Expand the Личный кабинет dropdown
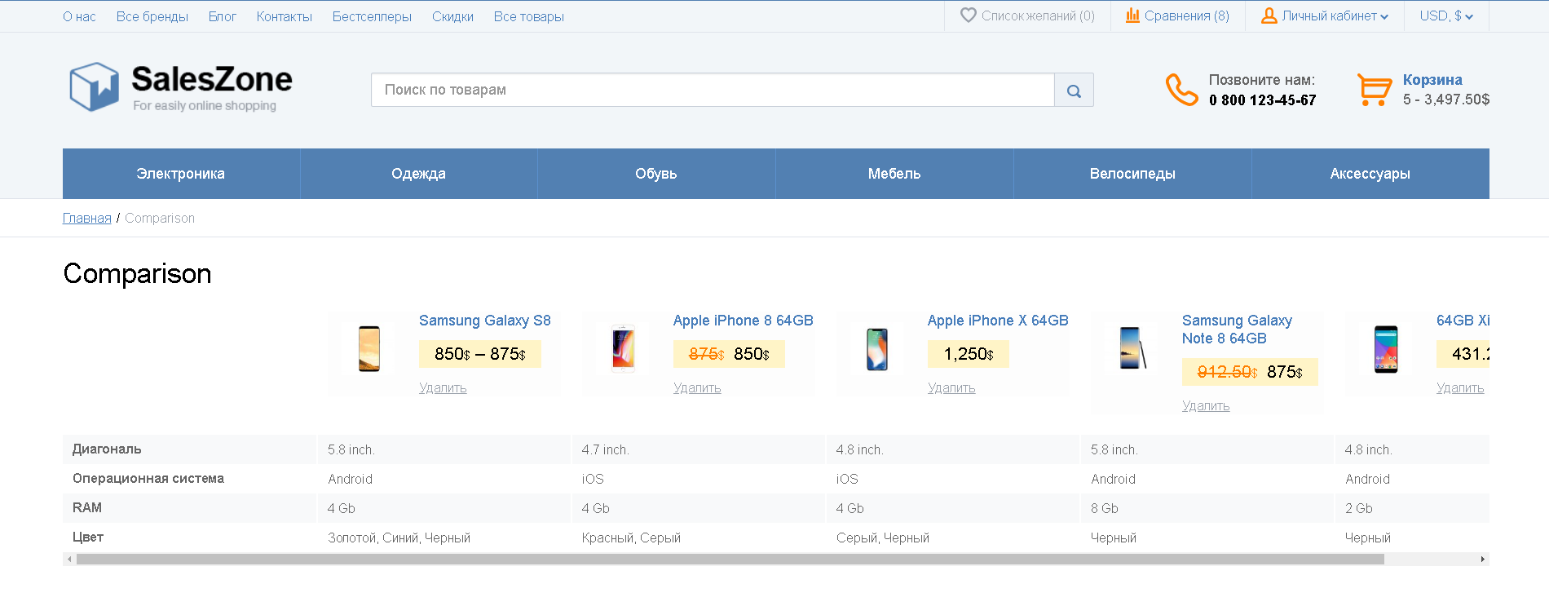 1324,15
